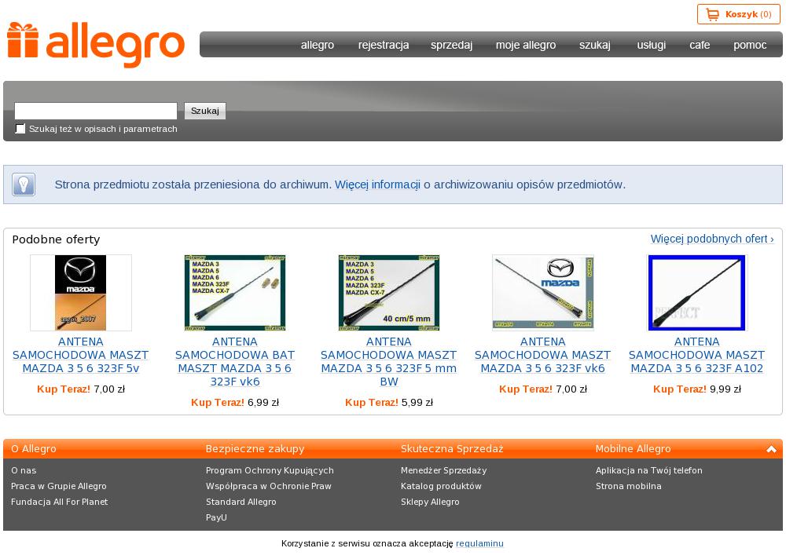
Task: Click 'O nas' footer link
Action: 24,470
